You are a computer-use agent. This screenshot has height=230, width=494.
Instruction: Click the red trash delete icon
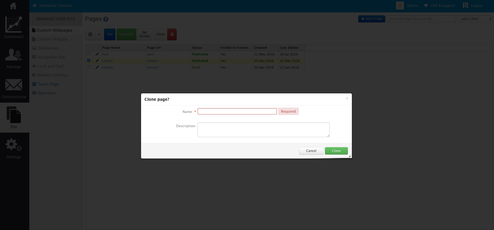point(172,34)
